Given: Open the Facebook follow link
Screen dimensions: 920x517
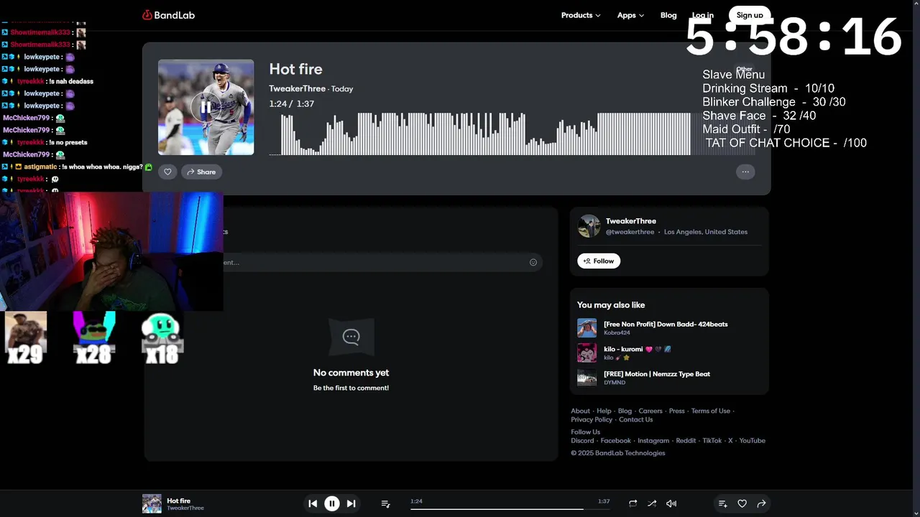Looking at the screenshot, I should tap(616, 441).
